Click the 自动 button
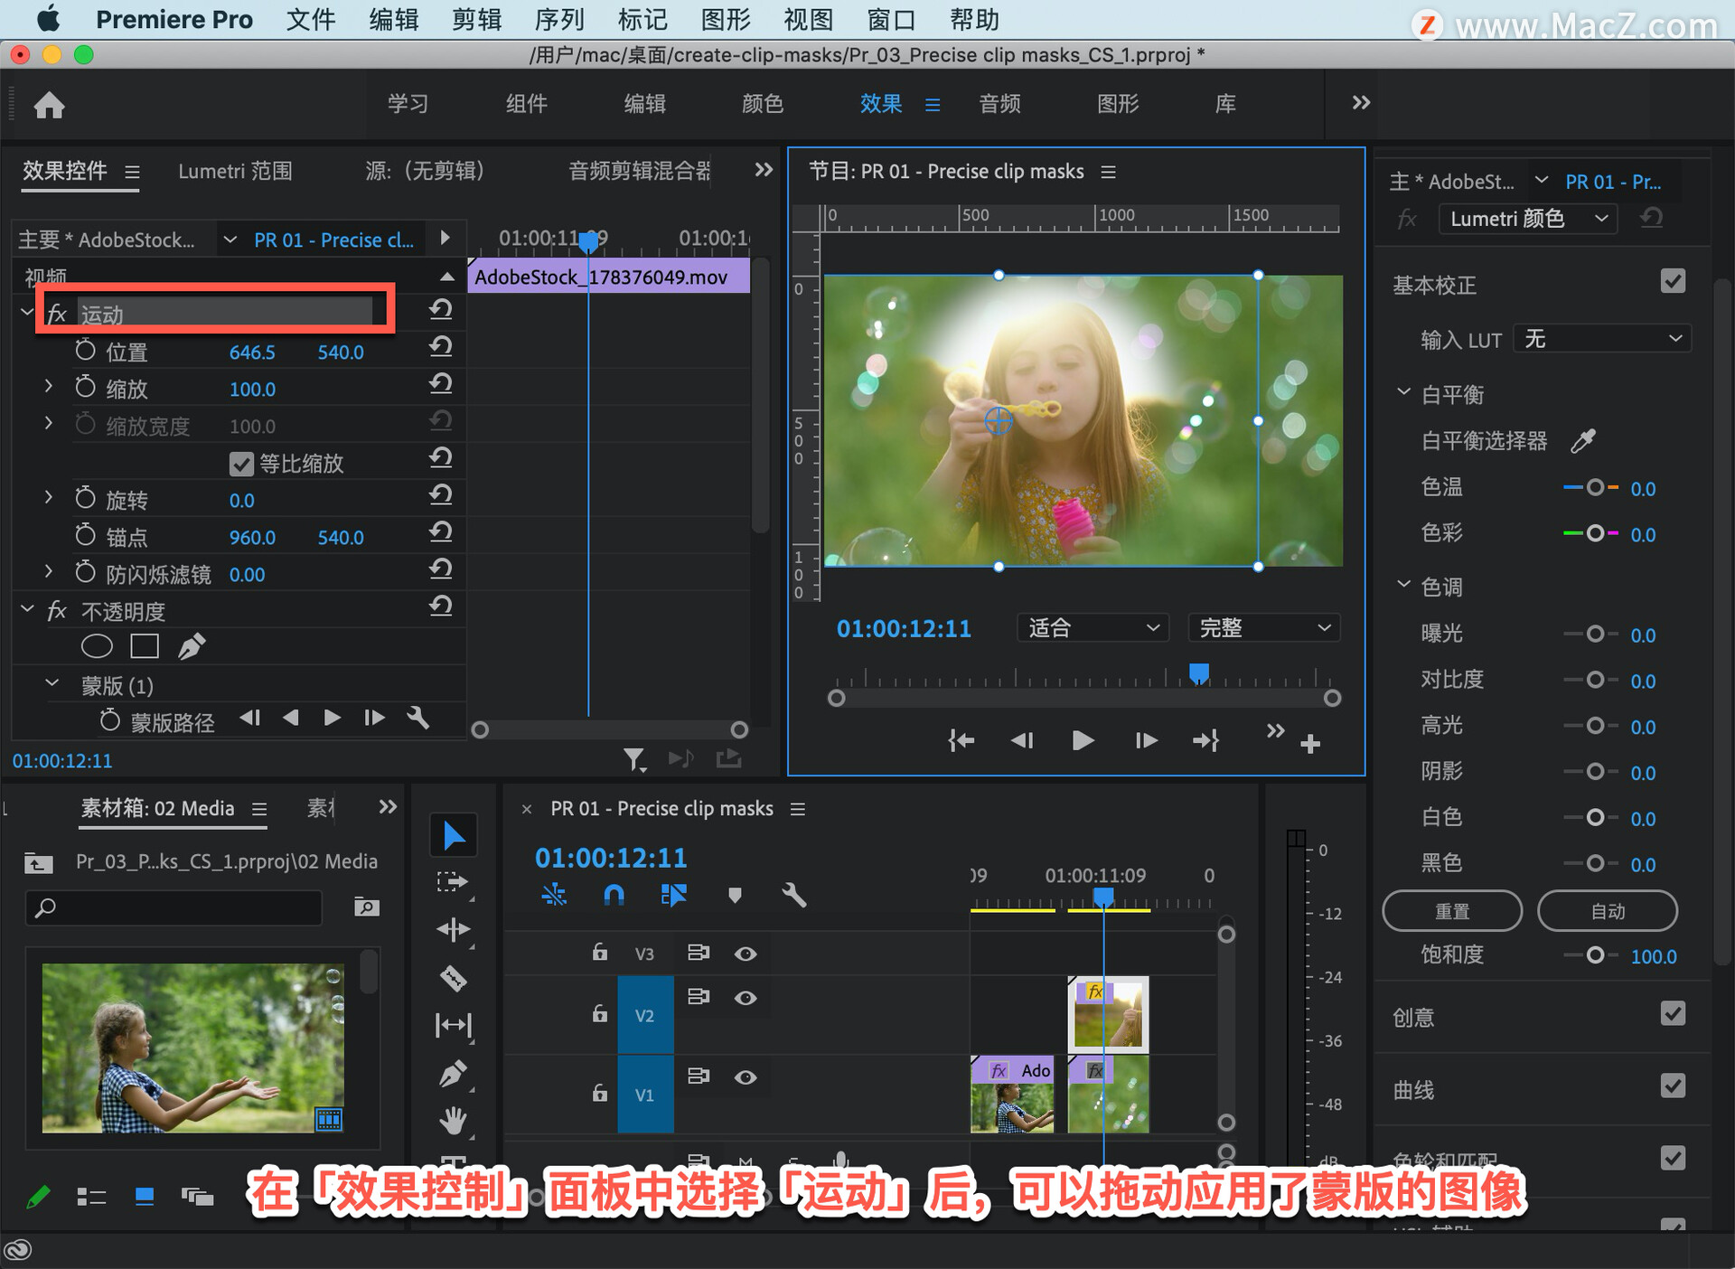This screenshot has height=1269, width=1735. [x=1608, y=911]
